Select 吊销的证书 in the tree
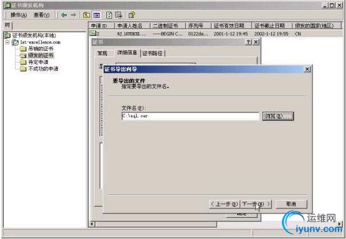 pyautogui.click(x=40, y=48)
